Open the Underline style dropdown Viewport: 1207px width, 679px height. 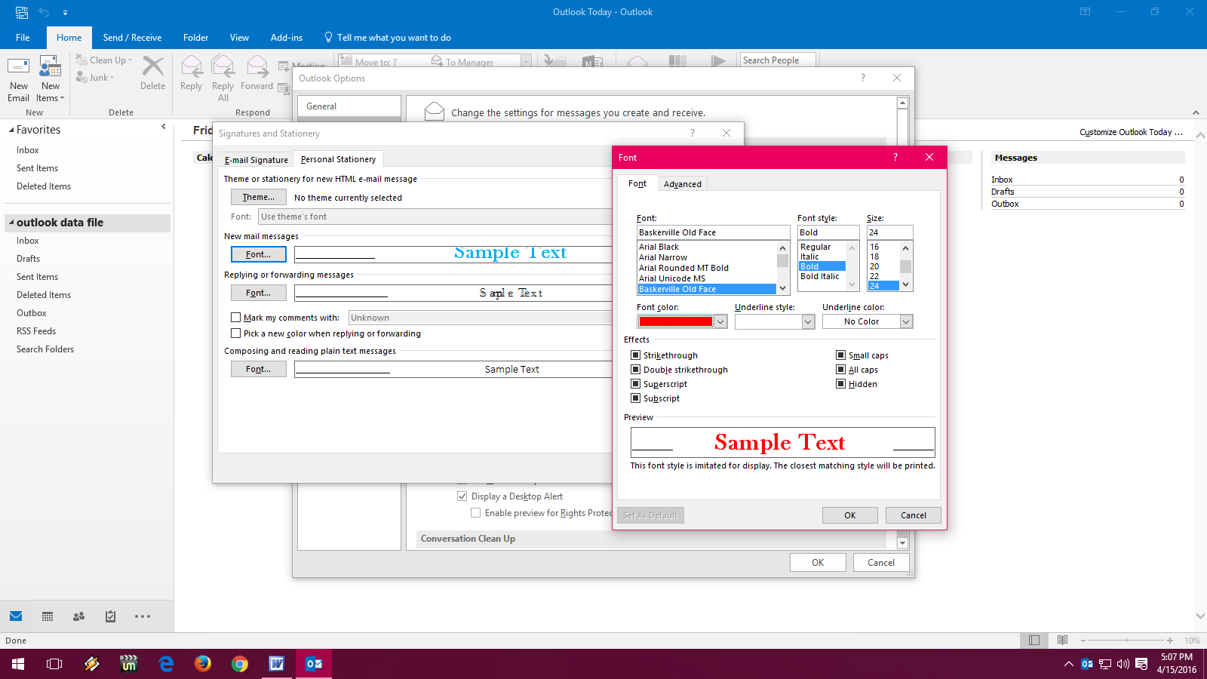click(x=807, y=321)
